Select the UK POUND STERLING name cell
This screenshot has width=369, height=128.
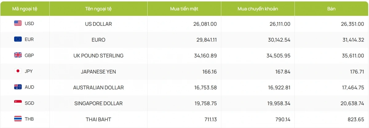(x=98, y=56)
